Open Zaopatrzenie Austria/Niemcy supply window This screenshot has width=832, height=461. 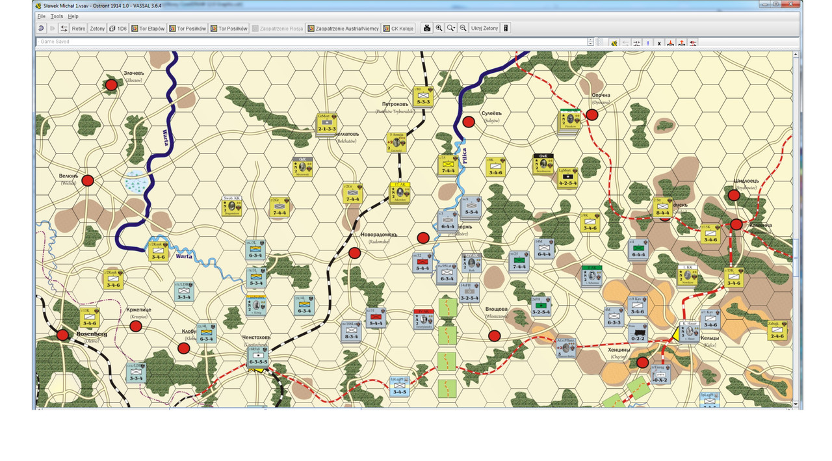(x=343, y=29)
